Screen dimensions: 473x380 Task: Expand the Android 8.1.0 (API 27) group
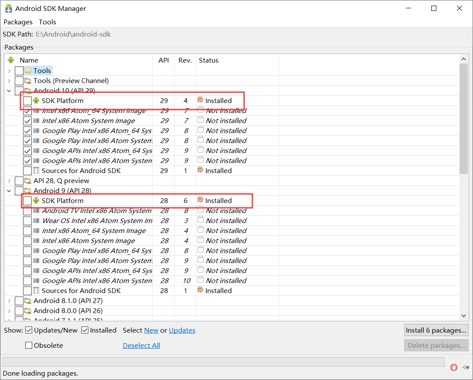point(9,301)
